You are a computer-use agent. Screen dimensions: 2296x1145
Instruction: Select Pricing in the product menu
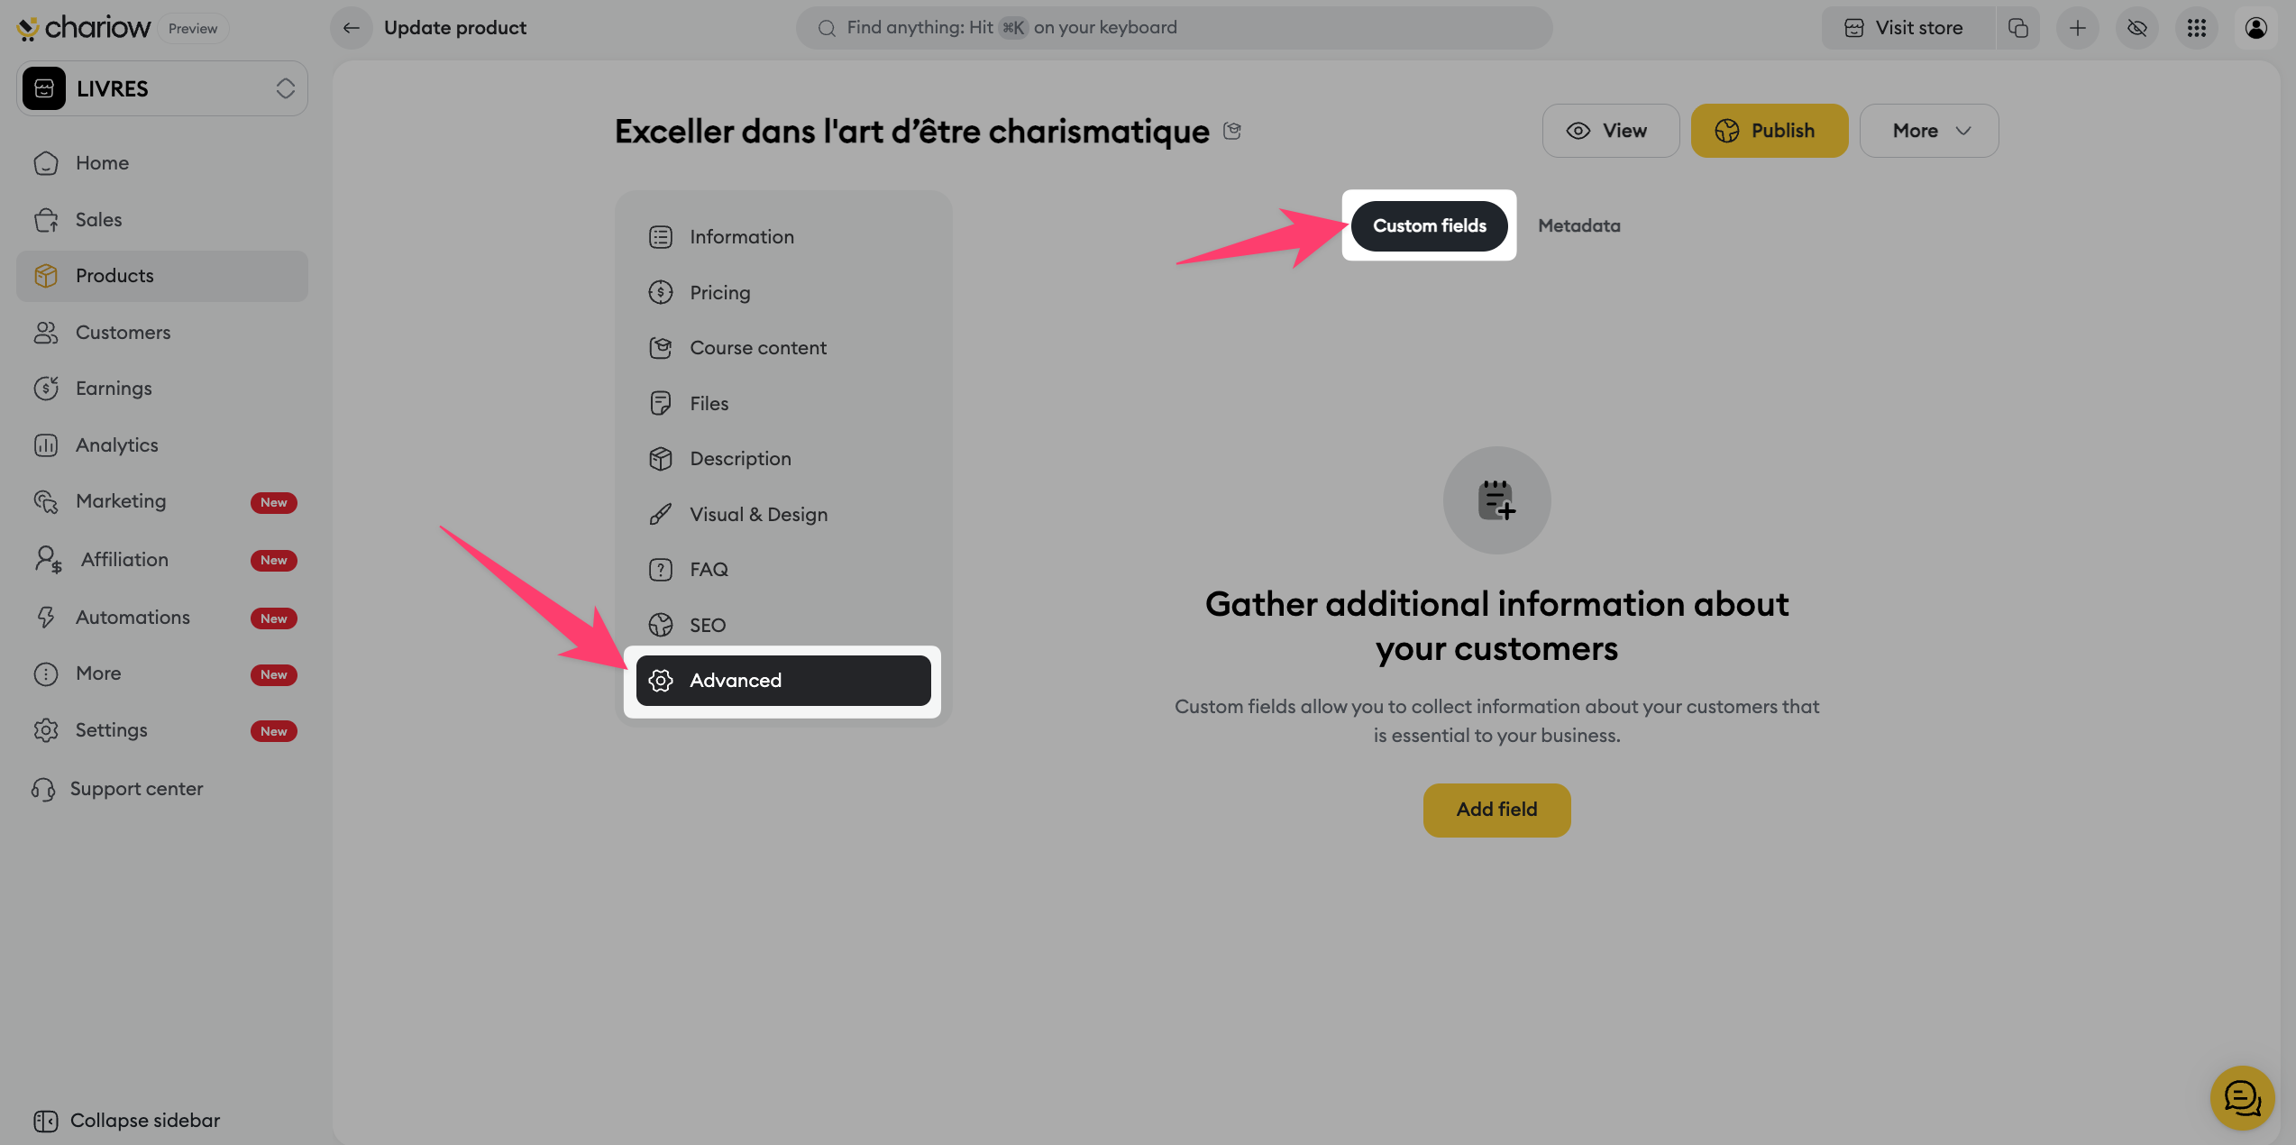point(719,292)
